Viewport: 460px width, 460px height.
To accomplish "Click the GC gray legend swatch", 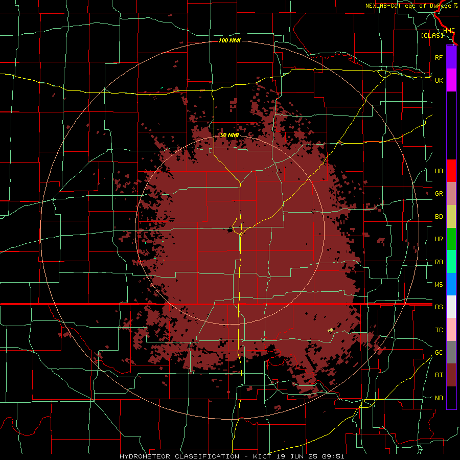I will pyautogui.click(x=451, y=352).
